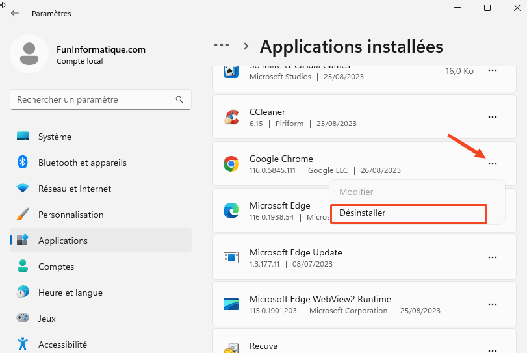Open the Personnalisation settings page

point(70,215)
